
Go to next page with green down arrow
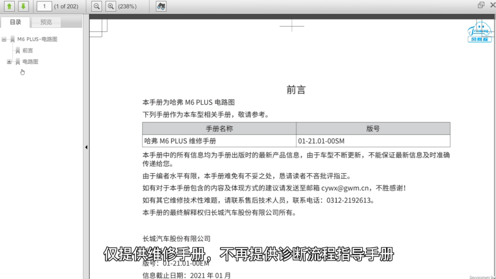click(23, 6)
